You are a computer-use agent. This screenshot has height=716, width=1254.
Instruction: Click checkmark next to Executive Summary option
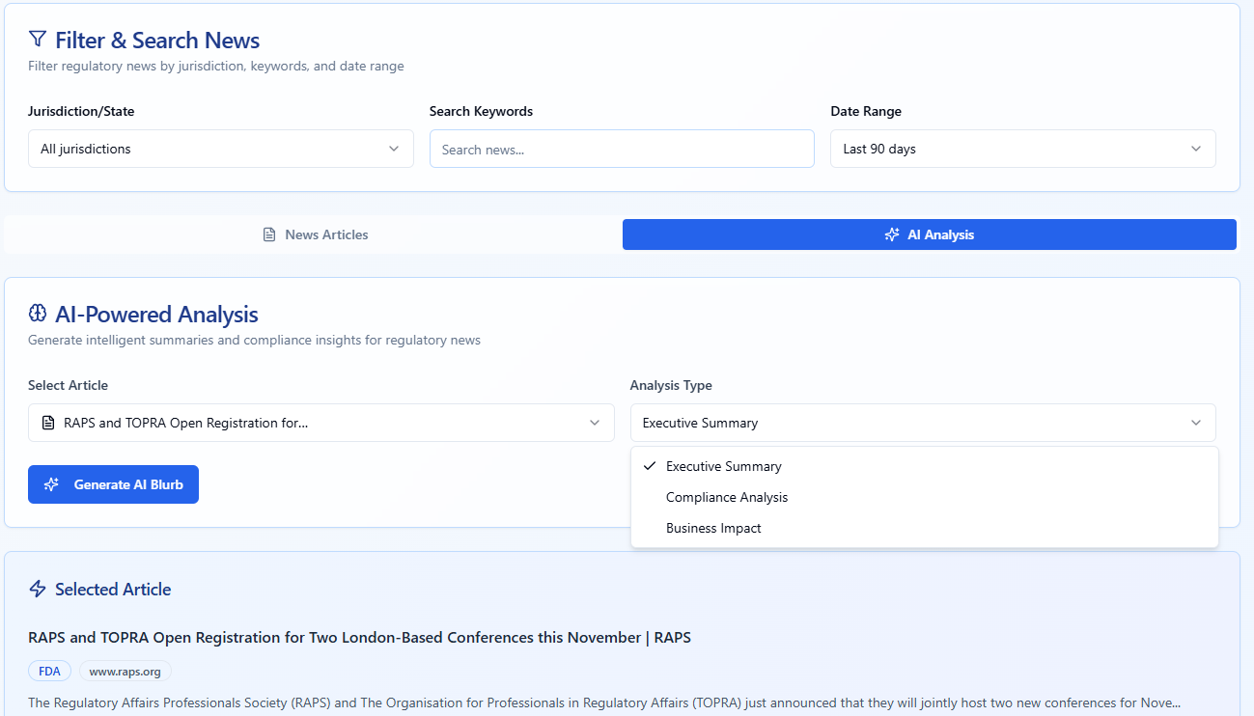[650, 466]
